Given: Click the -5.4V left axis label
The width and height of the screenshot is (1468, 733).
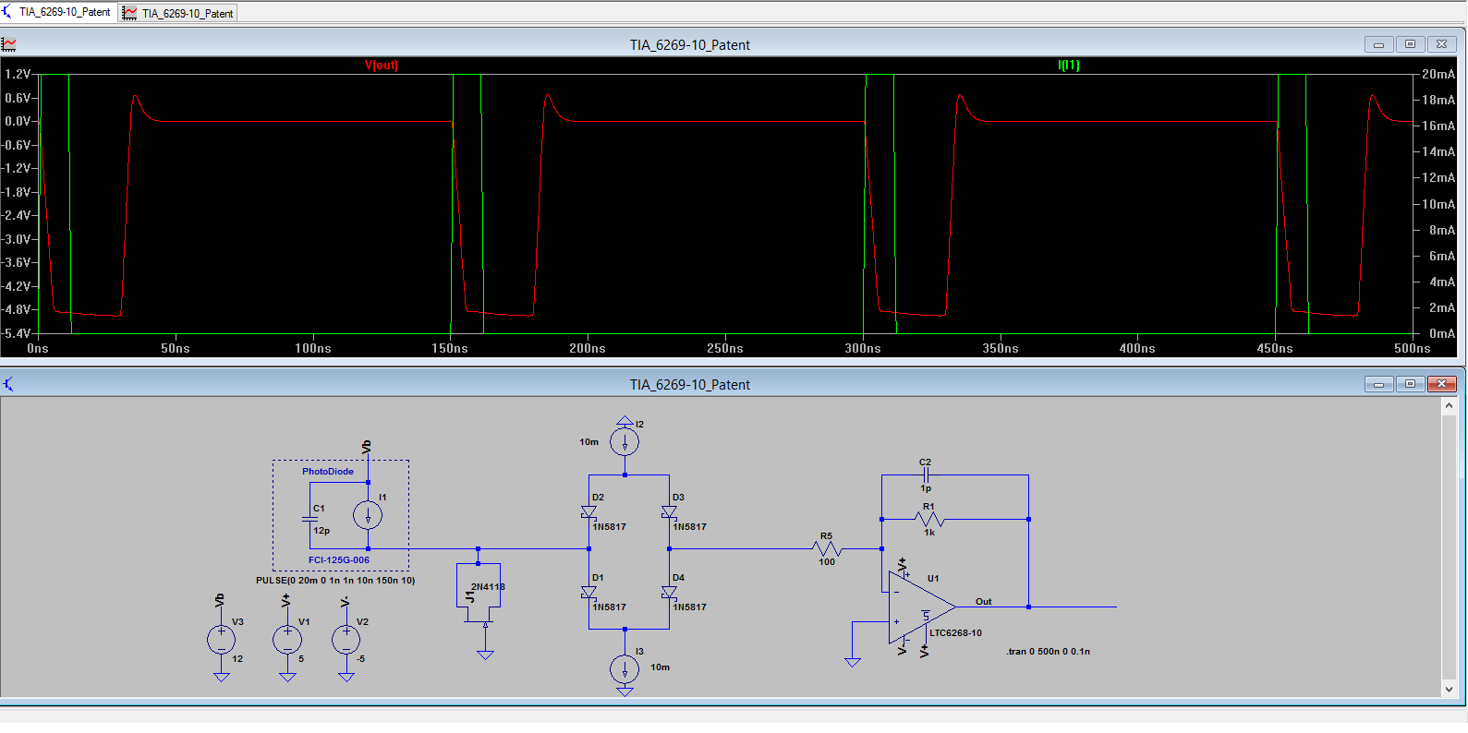Looking at the screenshot, I should (16, 333).
